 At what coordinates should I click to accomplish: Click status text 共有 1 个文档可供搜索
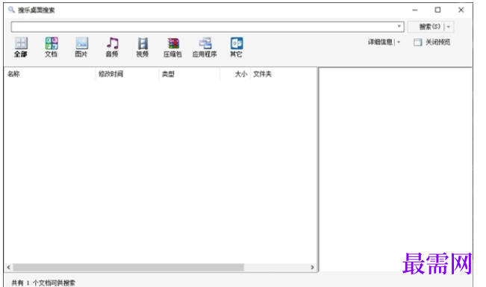pyautogui.click(x=43, y=283)
